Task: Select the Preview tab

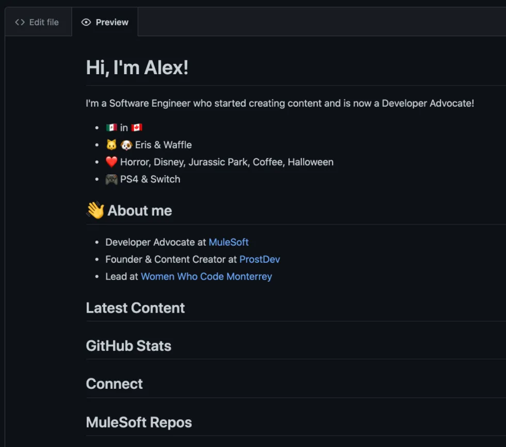Action: 105,22
